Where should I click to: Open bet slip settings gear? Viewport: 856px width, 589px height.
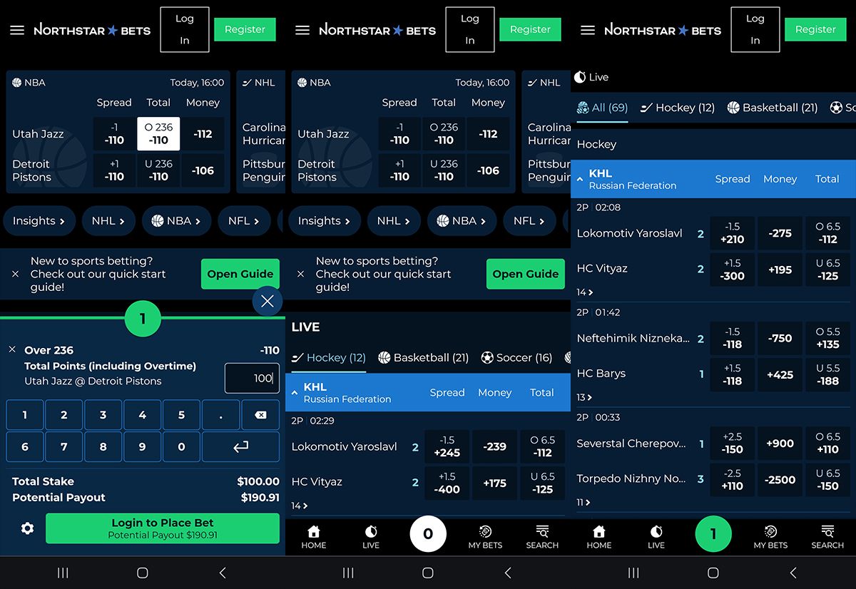27,528
